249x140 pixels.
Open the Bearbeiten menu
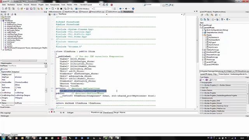[x=11, y=5]
